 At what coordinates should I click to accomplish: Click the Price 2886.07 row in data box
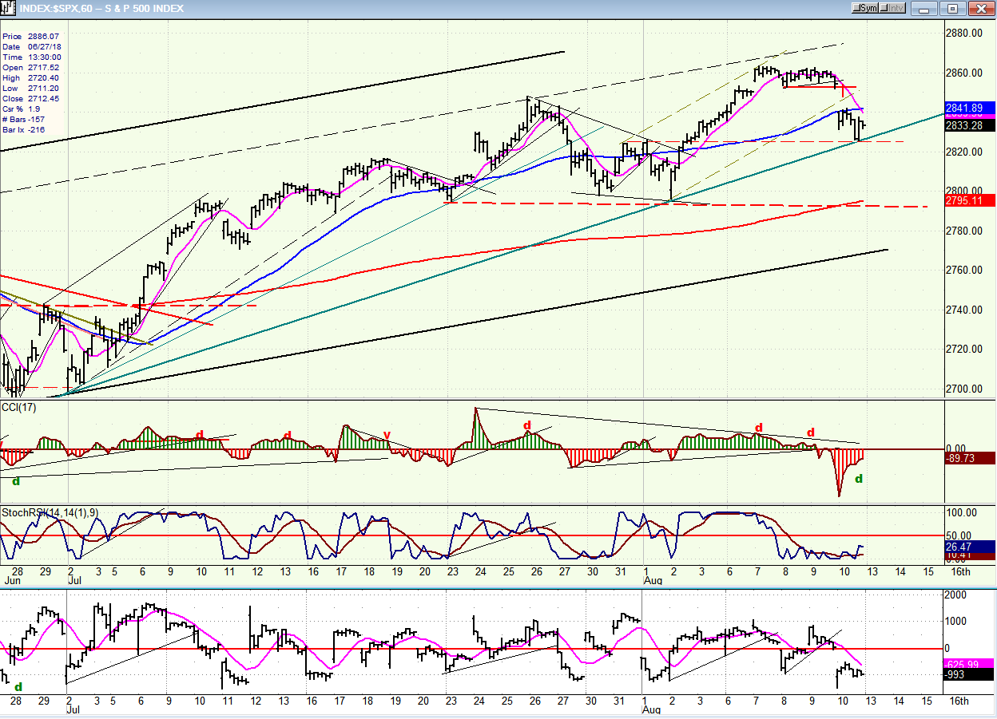31,37
